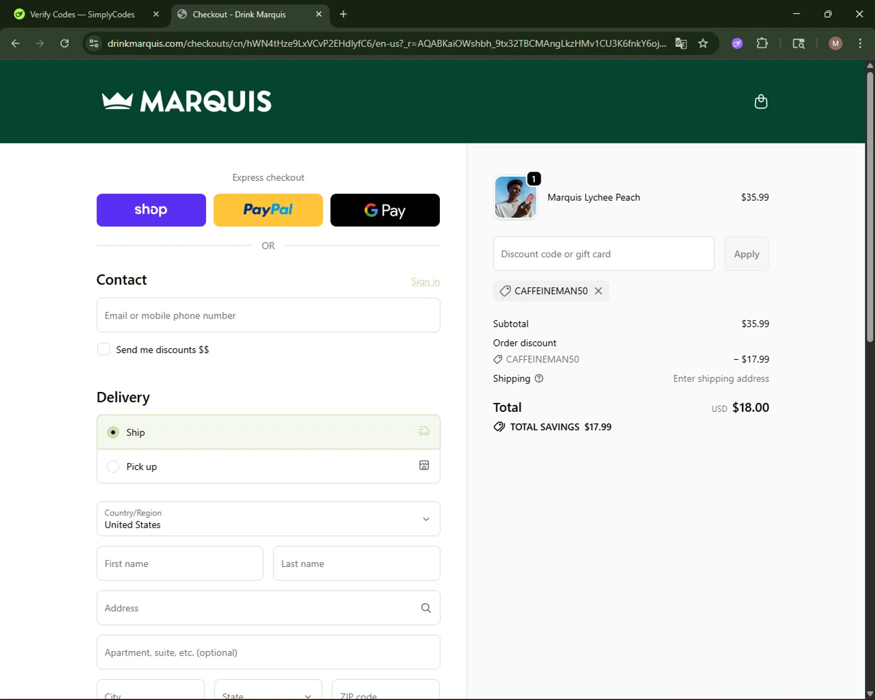
Task: Close the Verify Codes SimplyCodes tab
Action: point(156,14)
